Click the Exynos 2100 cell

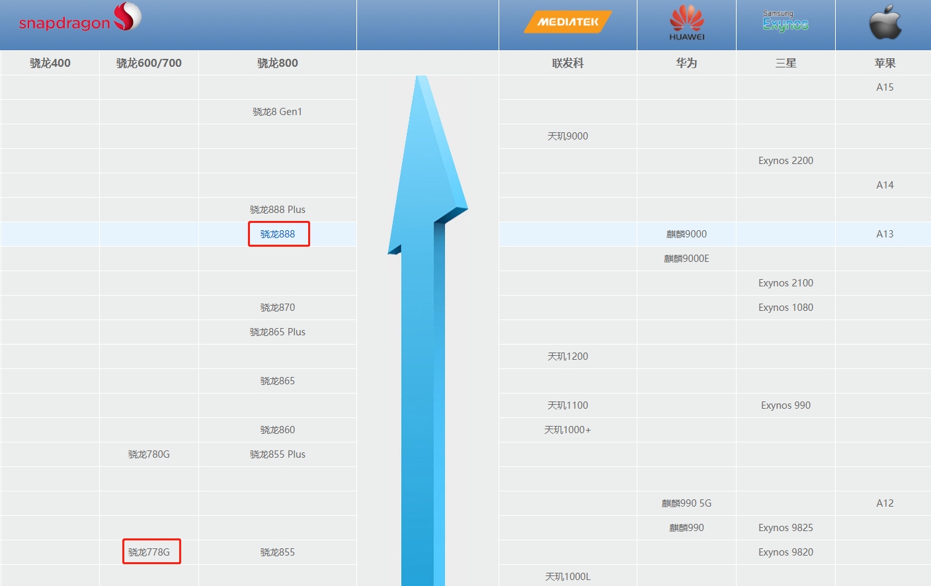click(786, 283)
